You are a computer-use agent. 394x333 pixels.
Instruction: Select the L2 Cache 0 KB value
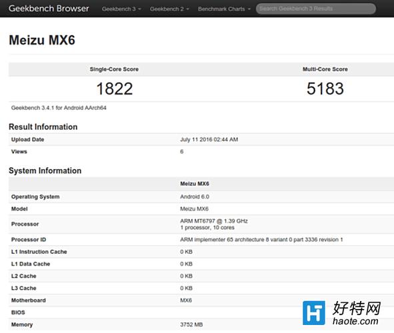click(x=186, y=276)
